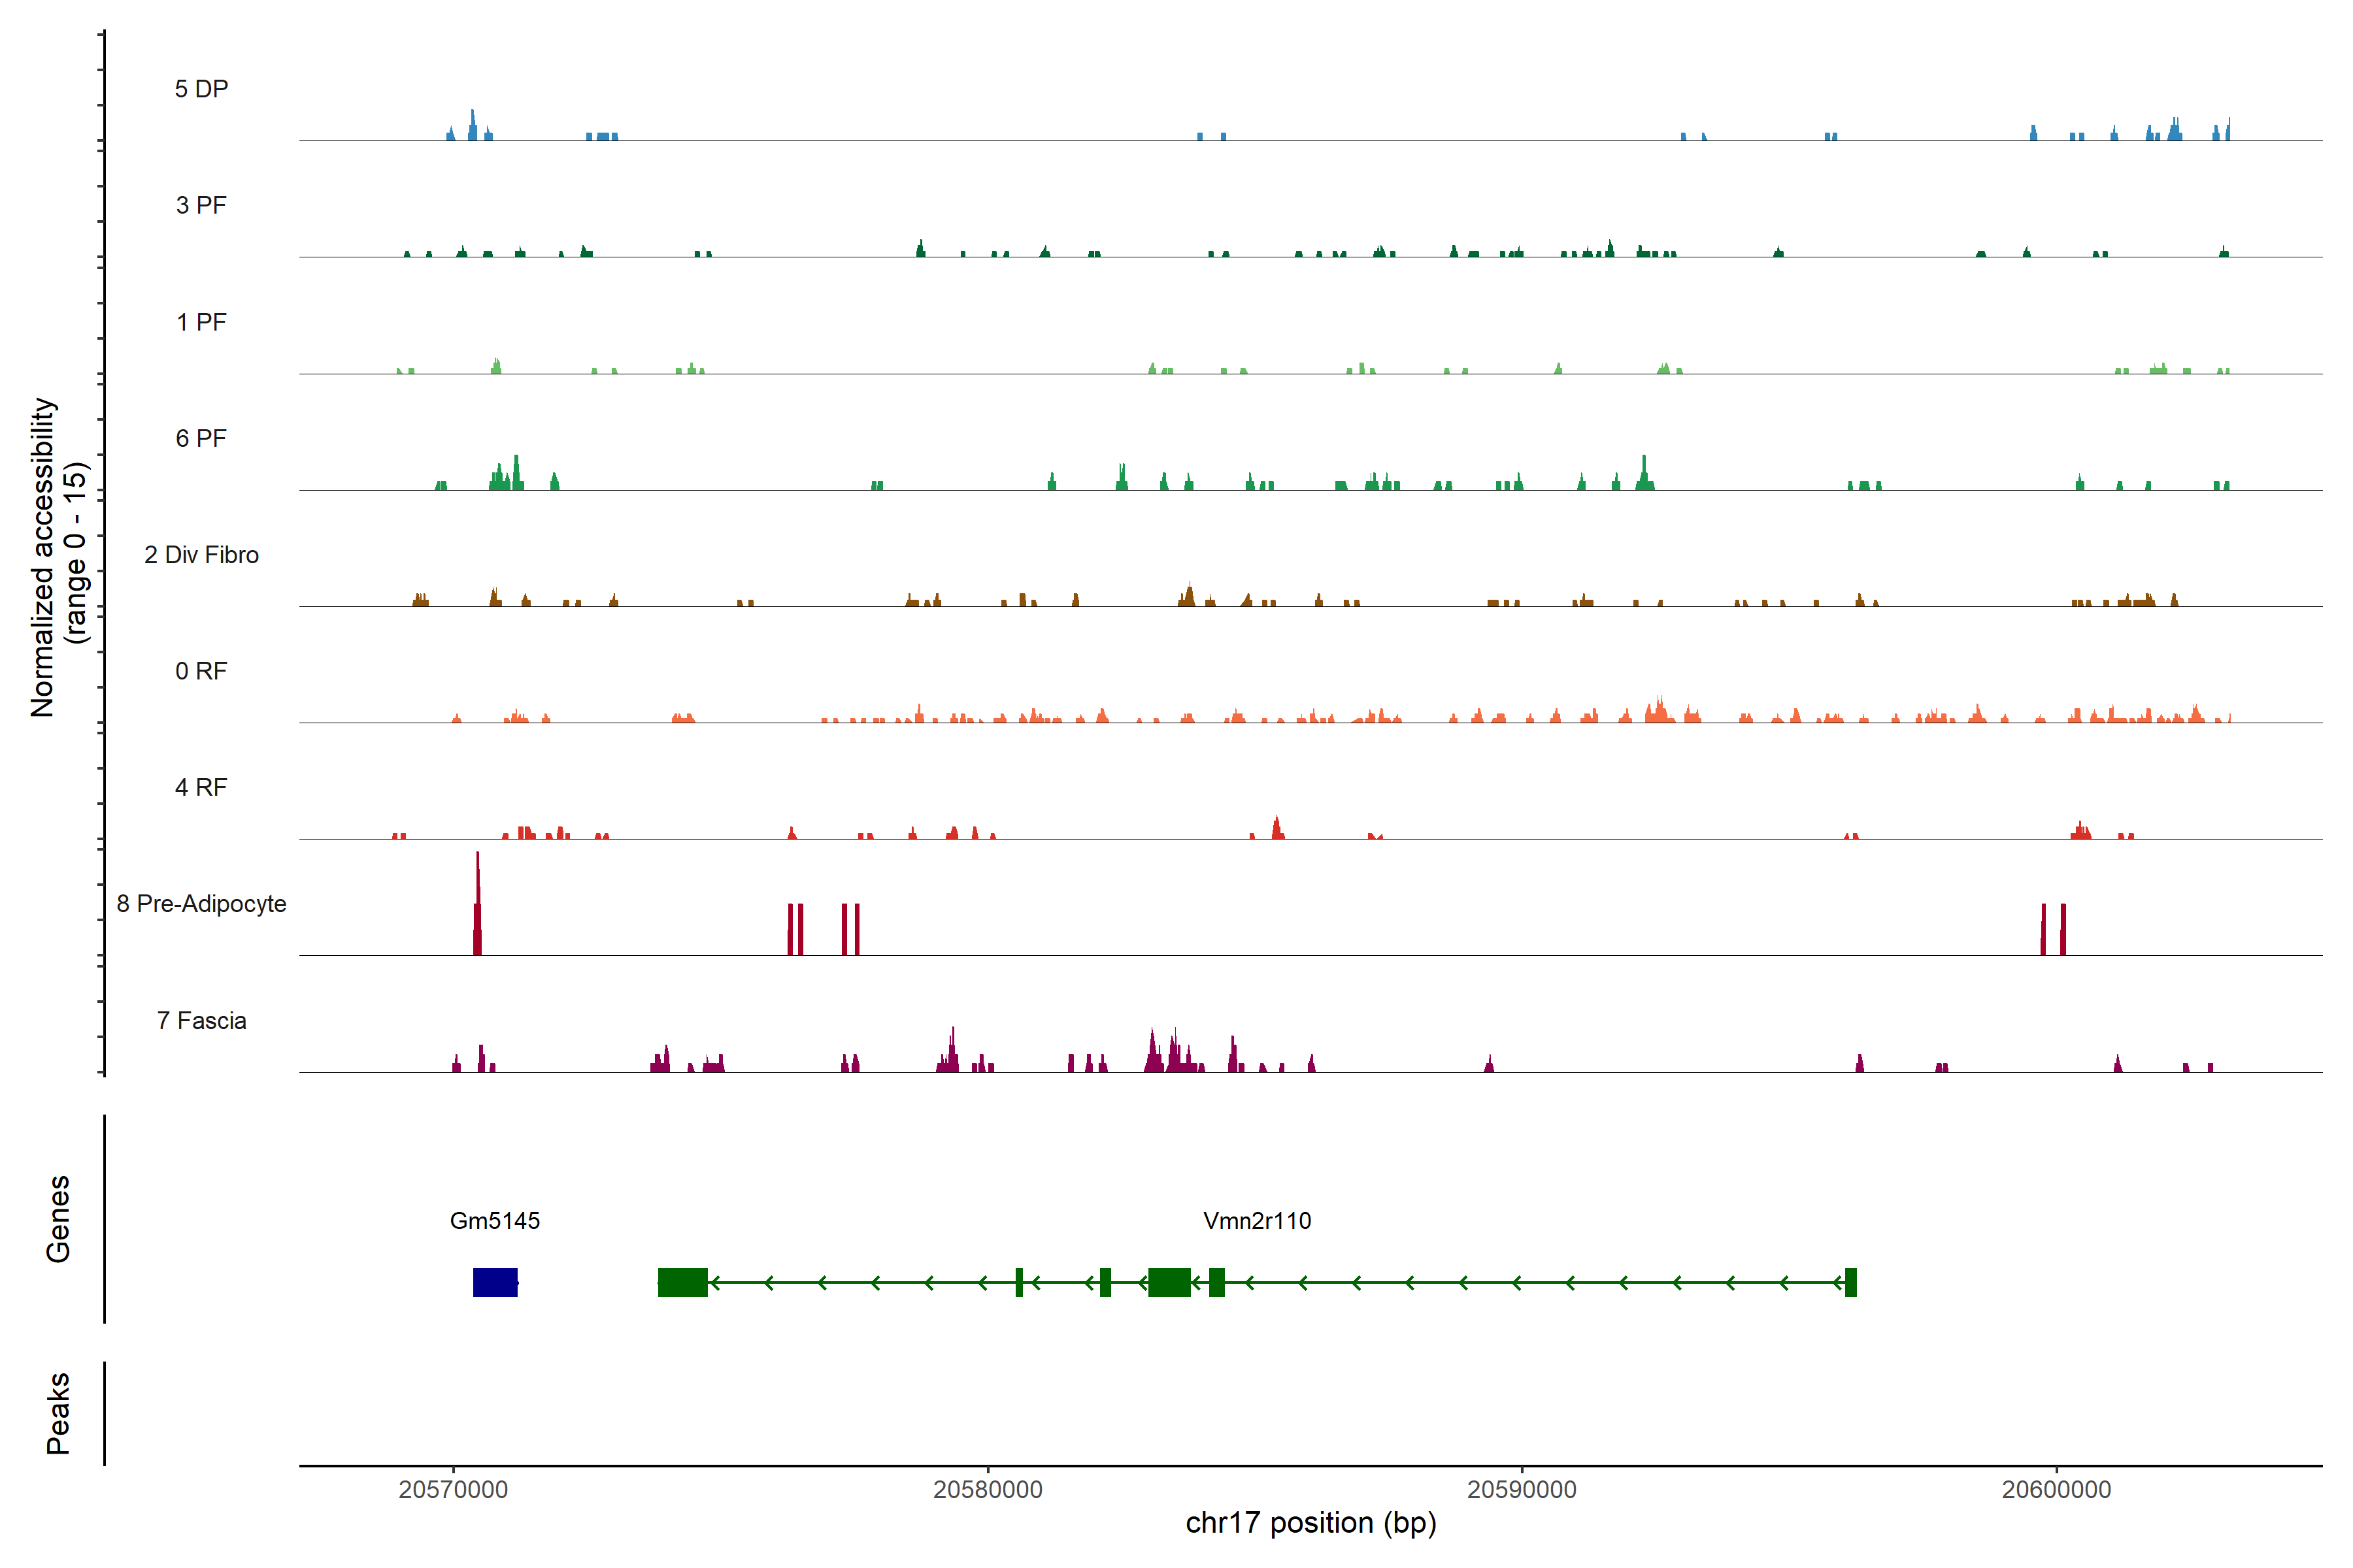Click the 7 Fascia track label

pos(201,1021)
